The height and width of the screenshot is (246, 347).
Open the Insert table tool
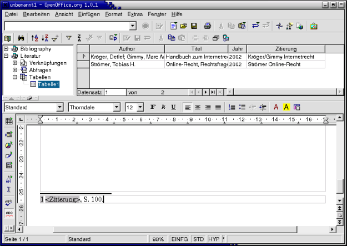point(9,121)
